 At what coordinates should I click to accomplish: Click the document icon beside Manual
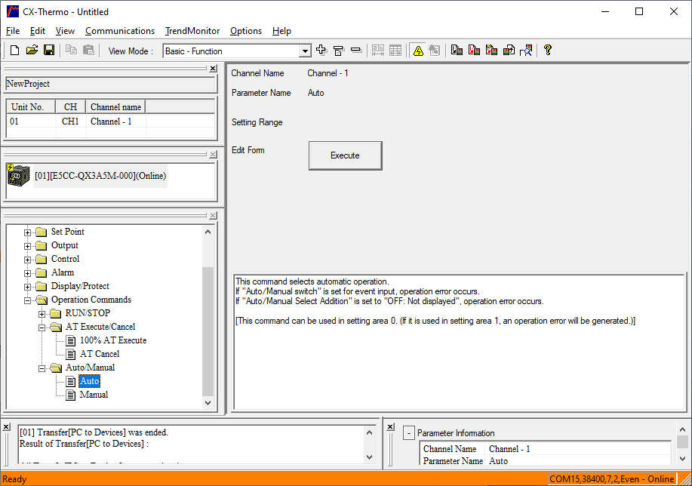click(x=71, y=395)
